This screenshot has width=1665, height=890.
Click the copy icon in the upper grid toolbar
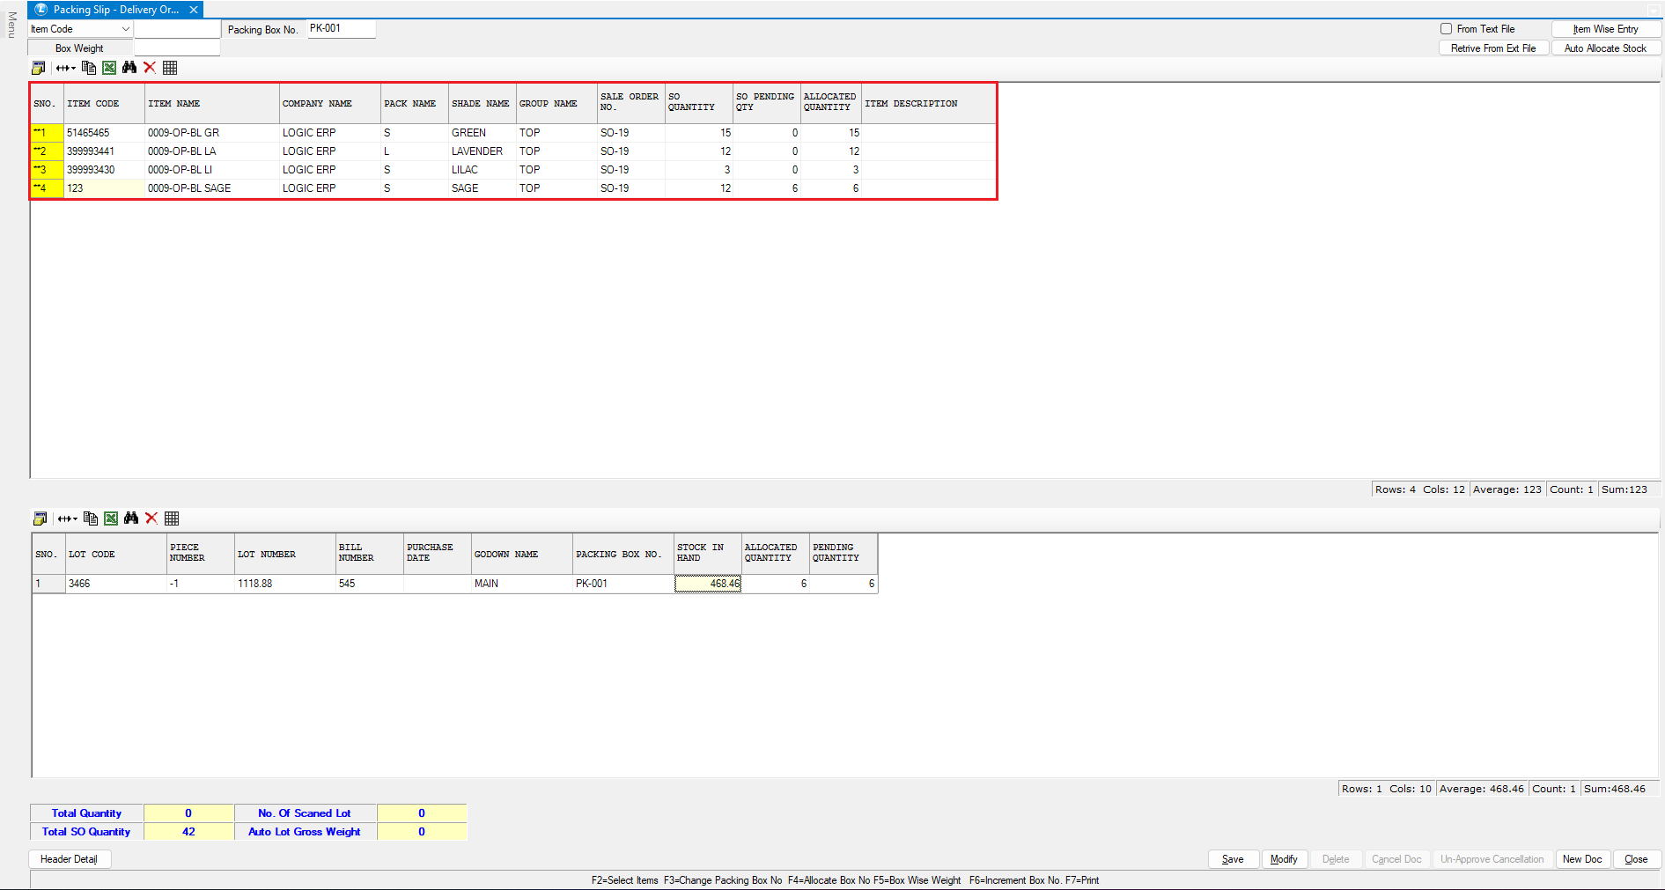tap(89, 68)
